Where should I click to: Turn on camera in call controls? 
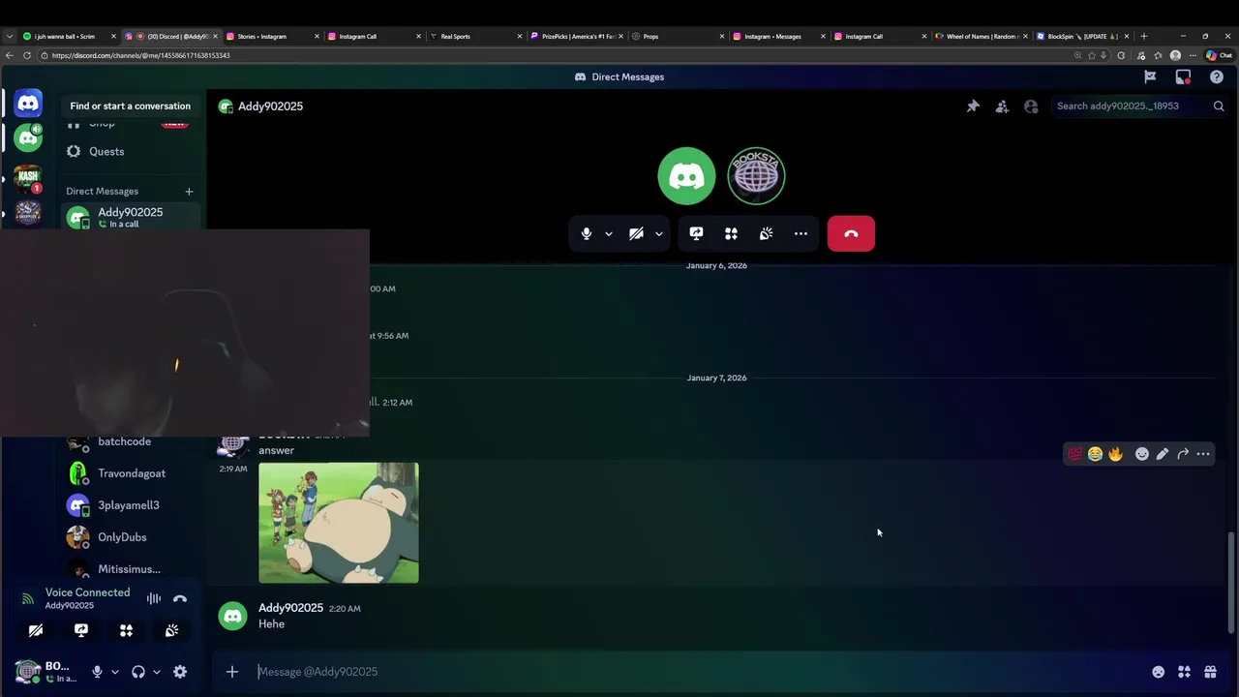[x=636, y=233]
